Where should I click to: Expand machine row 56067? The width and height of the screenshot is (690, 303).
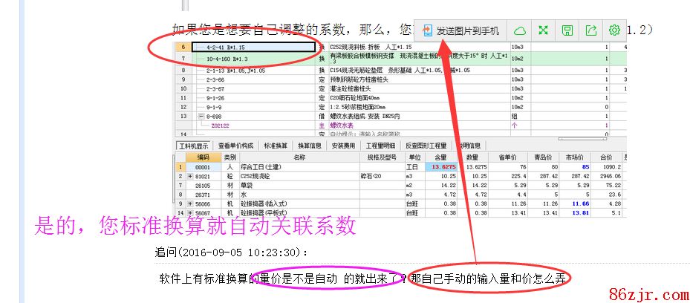189,212
